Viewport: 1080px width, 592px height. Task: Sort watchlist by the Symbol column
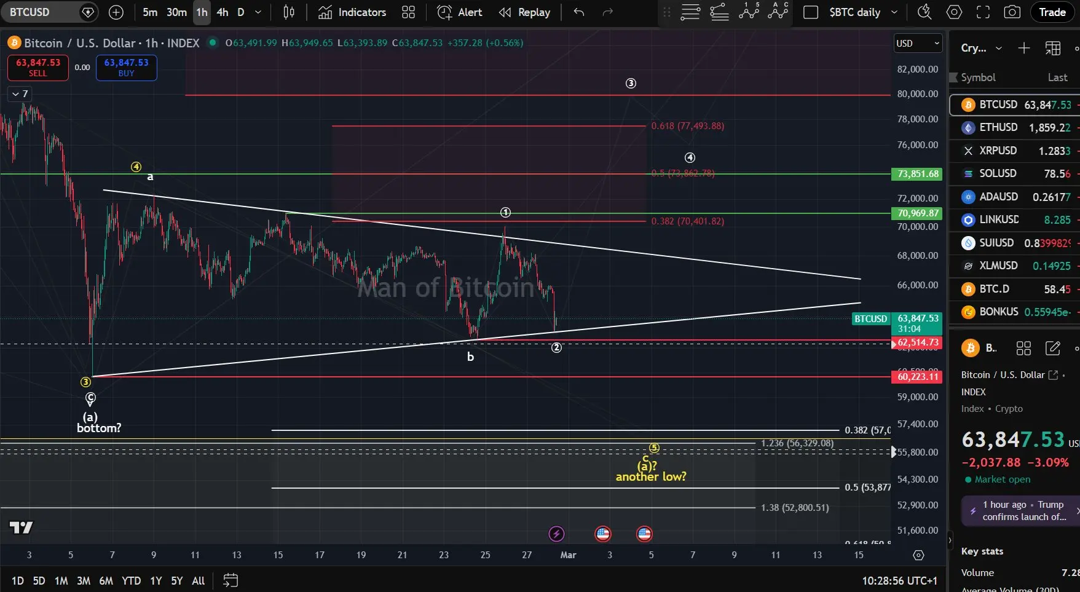coord(979,77)
